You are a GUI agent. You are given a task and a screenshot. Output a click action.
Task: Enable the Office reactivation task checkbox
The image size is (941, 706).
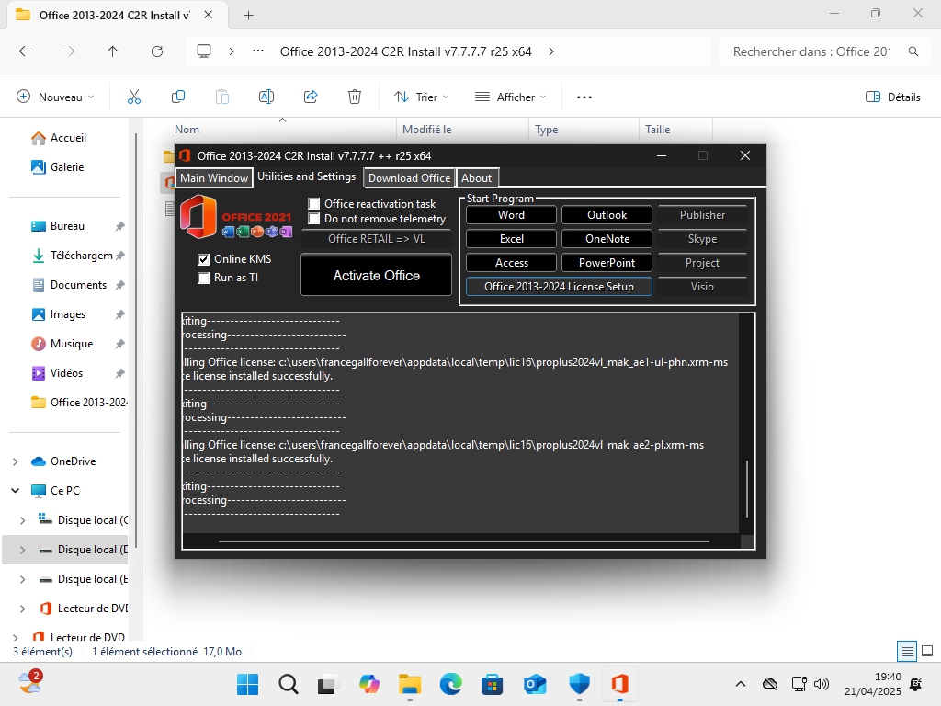tap(314, 204)
